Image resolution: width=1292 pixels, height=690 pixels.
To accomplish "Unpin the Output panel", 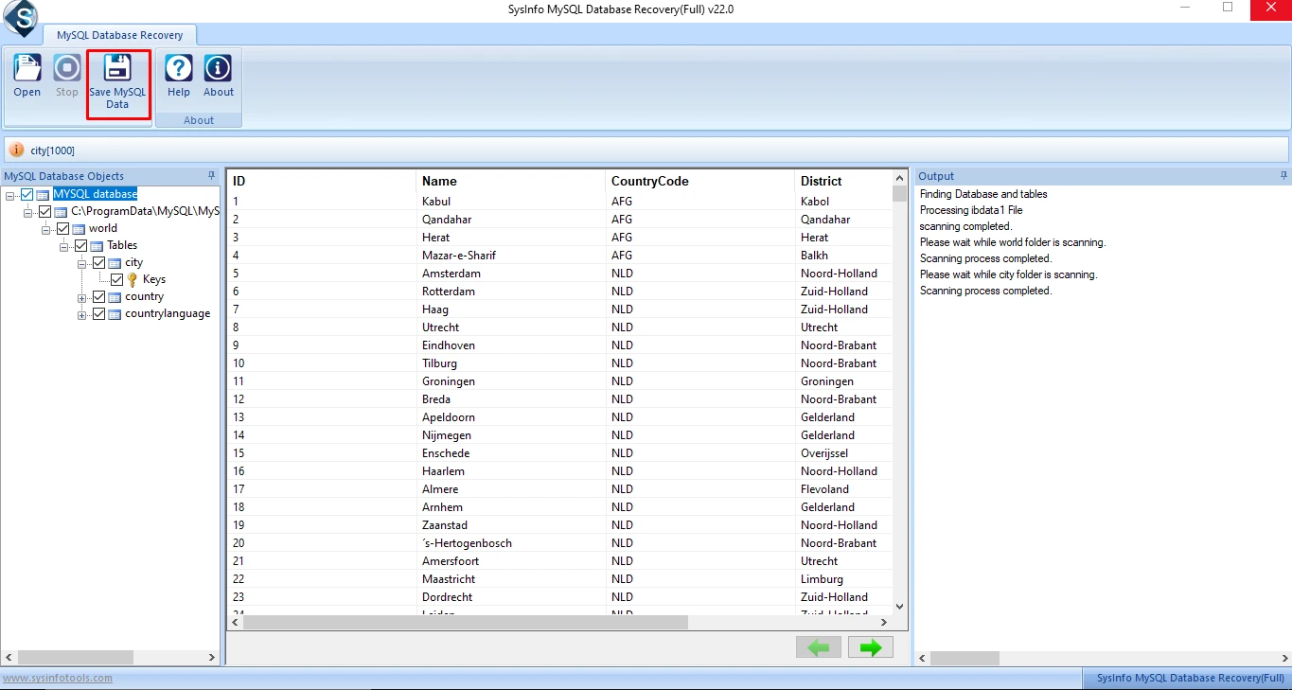I will [1283, 175].
